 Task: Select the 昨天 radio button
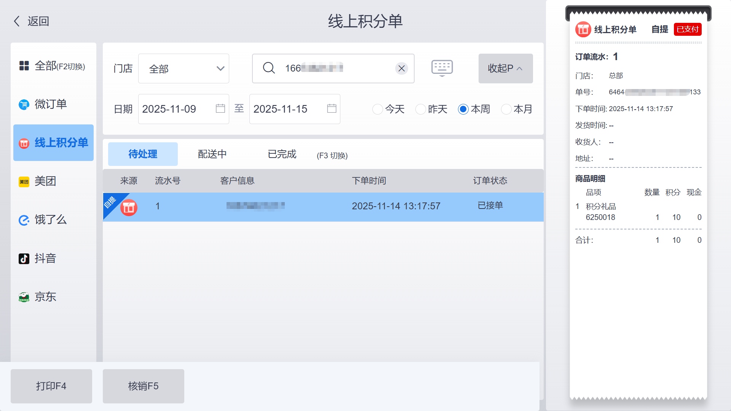click(420, 109)
